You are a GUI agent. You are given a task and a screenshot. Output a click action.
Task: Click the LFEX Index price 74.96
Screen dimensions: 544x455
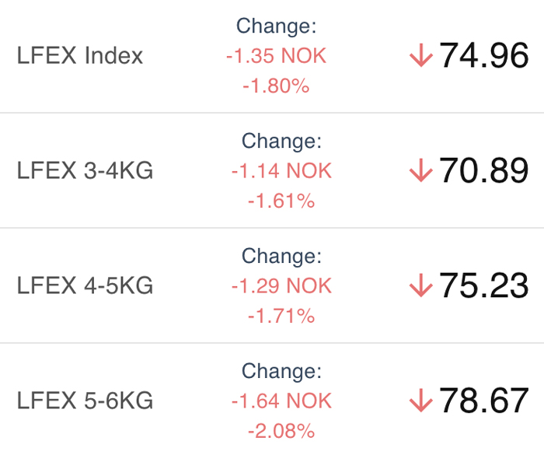[483, 55]
